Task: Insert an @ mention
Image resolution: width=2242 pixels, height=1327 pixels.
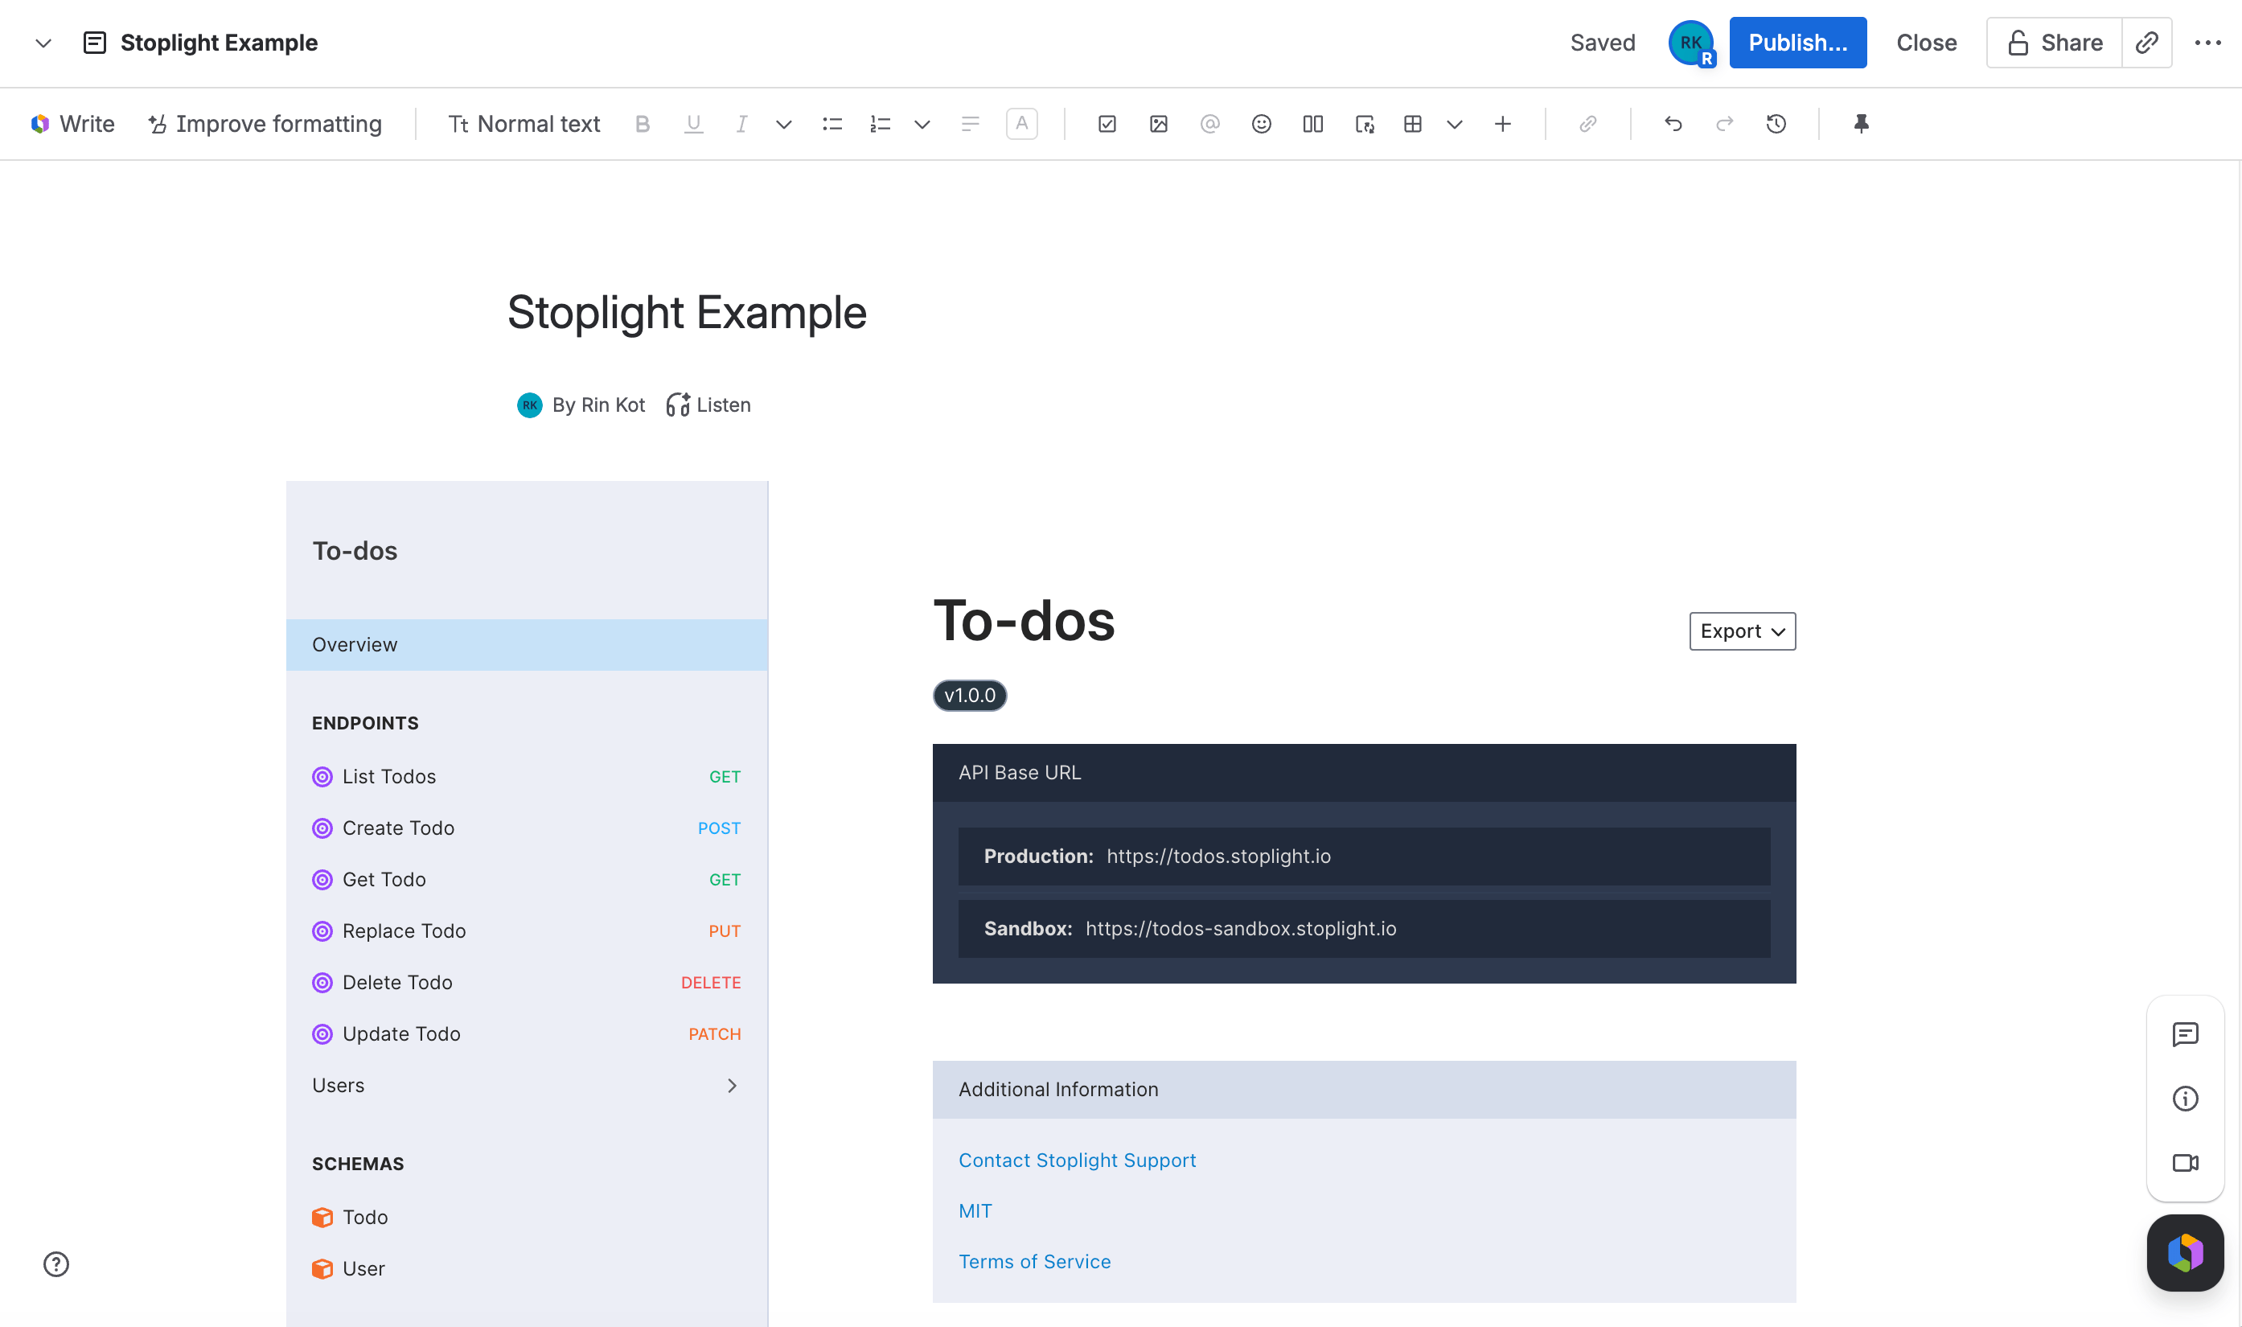Action: pos(1209,123)
